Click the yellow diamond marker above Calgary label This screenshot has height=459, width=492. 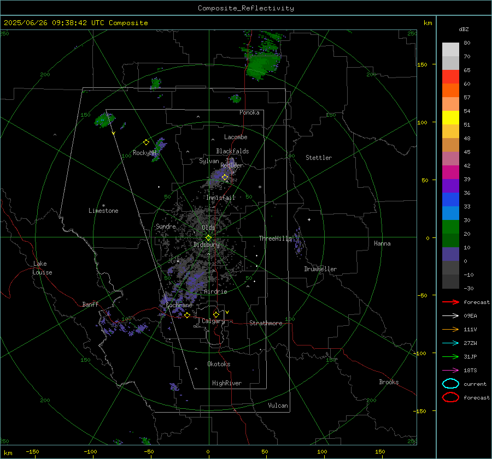pos(216,314)
